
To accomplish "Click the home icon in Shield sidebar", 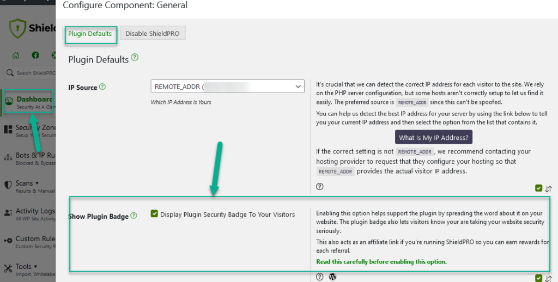I will pos(16,56).
